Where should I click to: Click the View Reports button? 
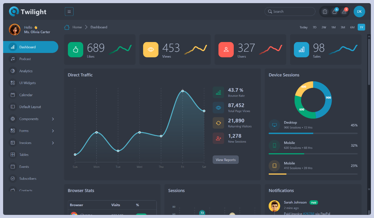[x=225, y=159]
